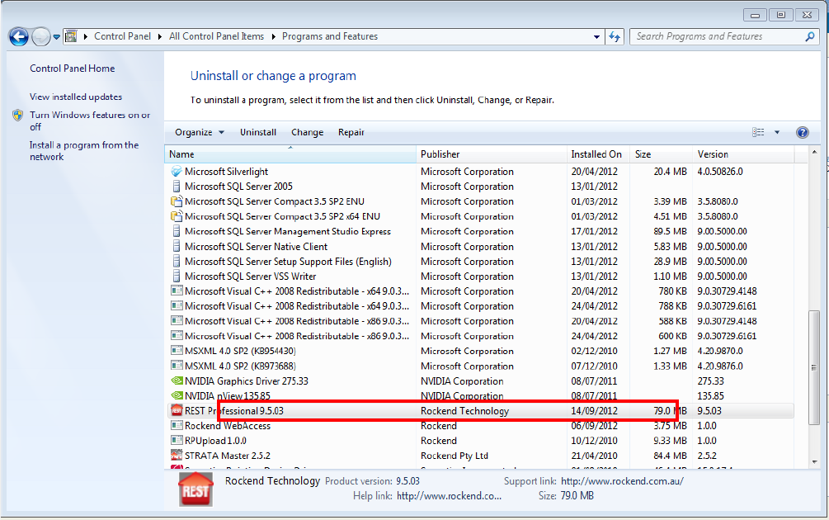
Task: Open the Organize dropdown menu
Action: point(200,132)
